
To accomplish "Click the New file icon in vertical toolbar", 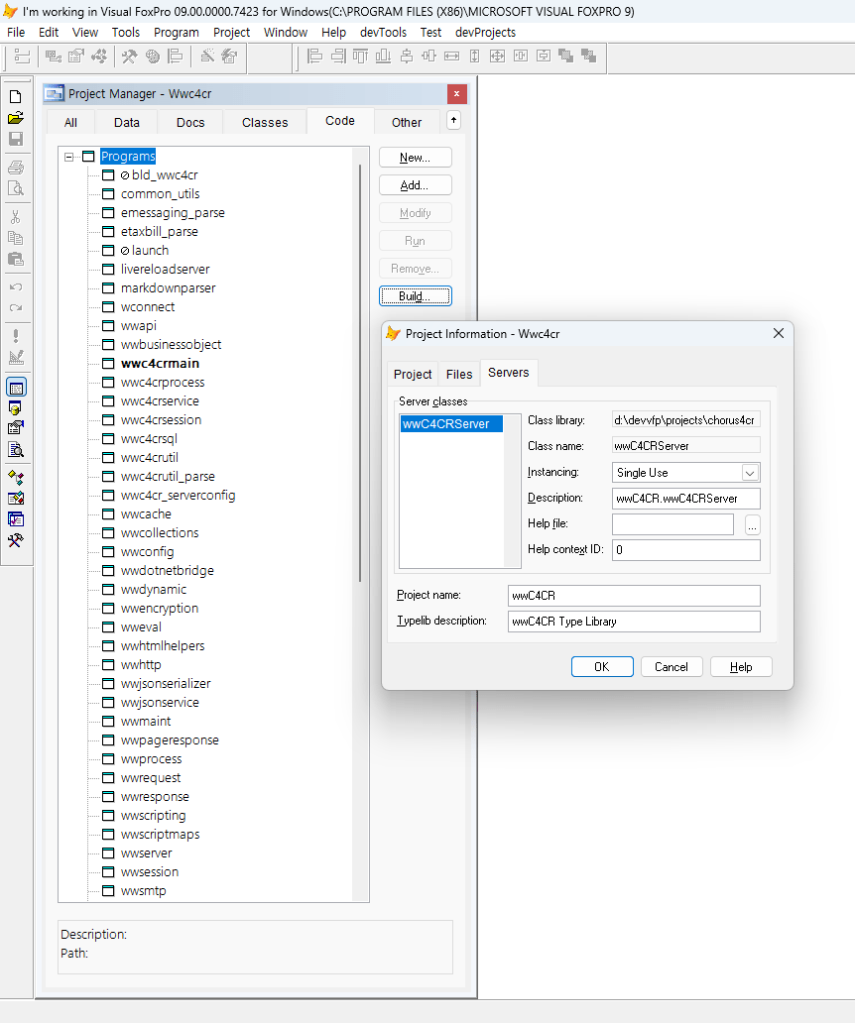I will (x=16, y=96).
